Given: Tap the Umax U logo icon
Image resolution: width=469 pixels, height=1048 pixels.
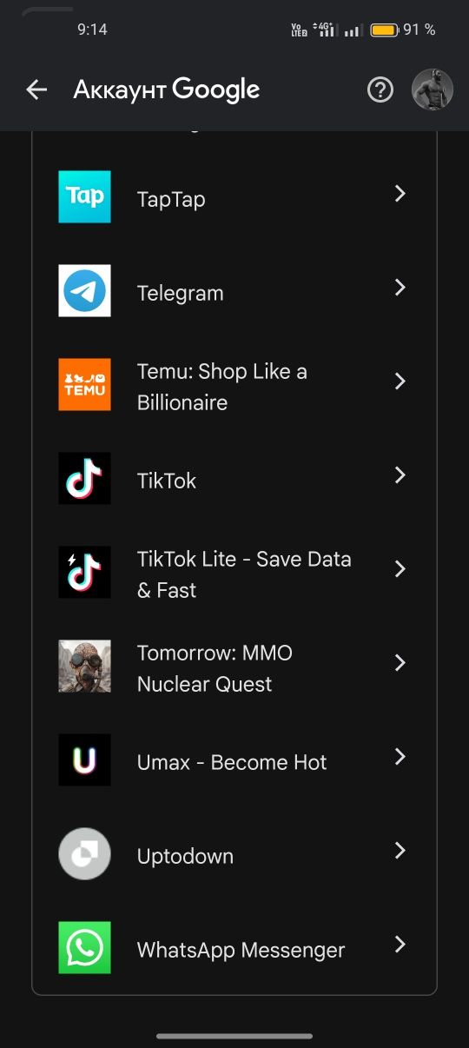Looking at the screenshot, I should pyautogui.click(x=84, y=759).
